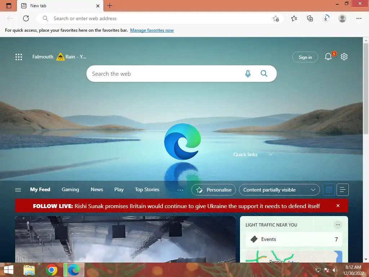Open the notifications bell
Image resolution: width=369 pixels, height=277 pixels.
coord(328,57)
